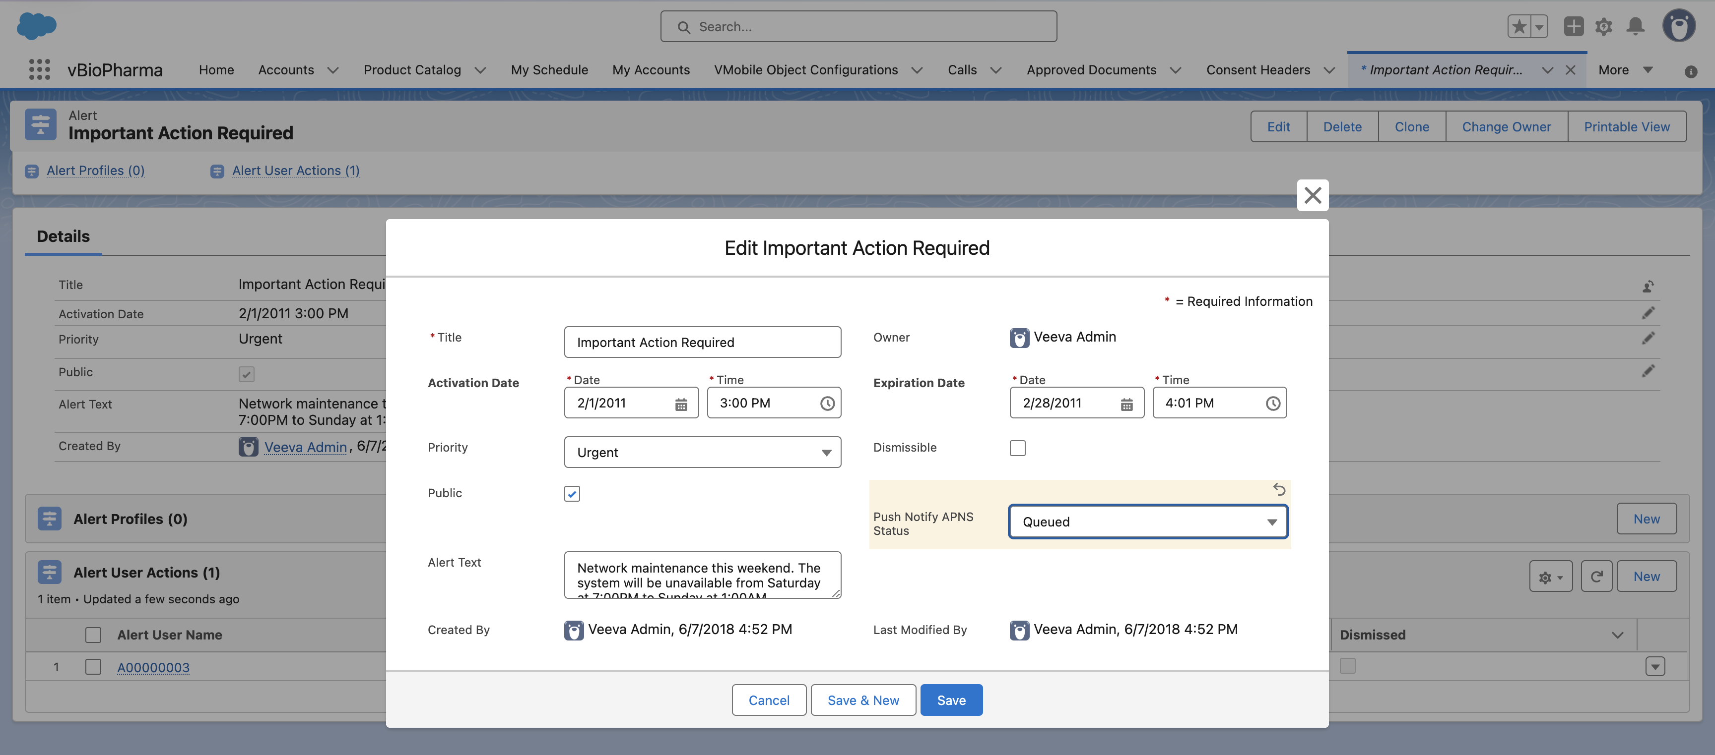This screenshot has width=1715, height=755.
Task: Expand Push Notify APNS Status dropdown
Action: [x=1148, y=522]
